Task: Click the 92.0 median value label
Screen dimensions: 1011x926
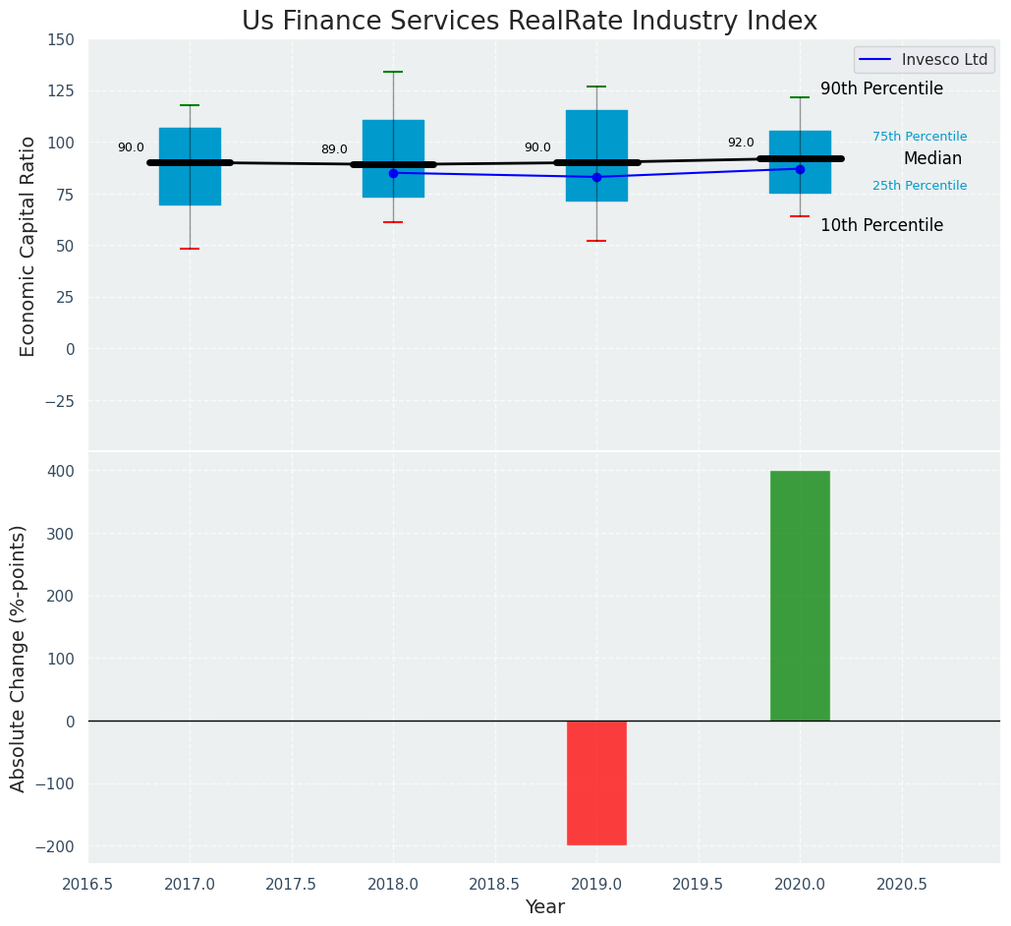Action: pos(741,143)
